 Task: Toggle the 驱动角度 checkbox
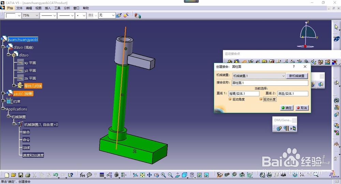pyautogui.click(x=230, y=99)
